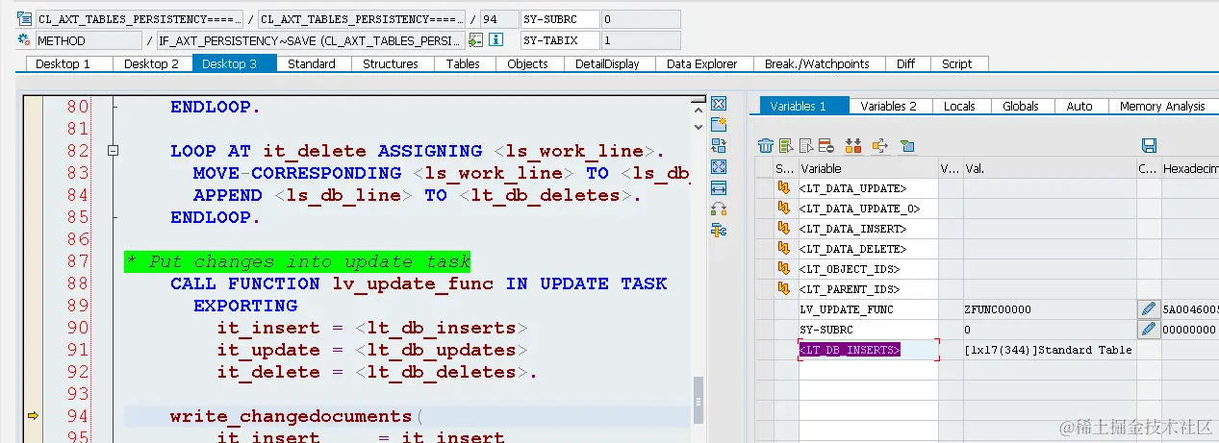Click the yellow export arrows icon
Viewport: 1219px width, 443px height.
(879, 146)
